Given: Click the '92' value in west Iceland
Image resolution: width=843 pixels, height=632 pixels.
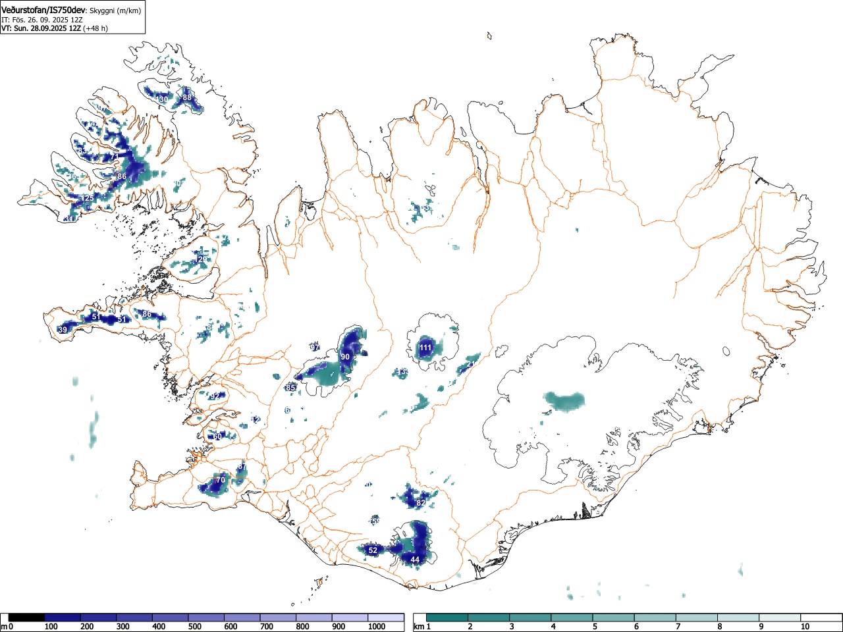Looking at the screenshot, I should (215, 396).
